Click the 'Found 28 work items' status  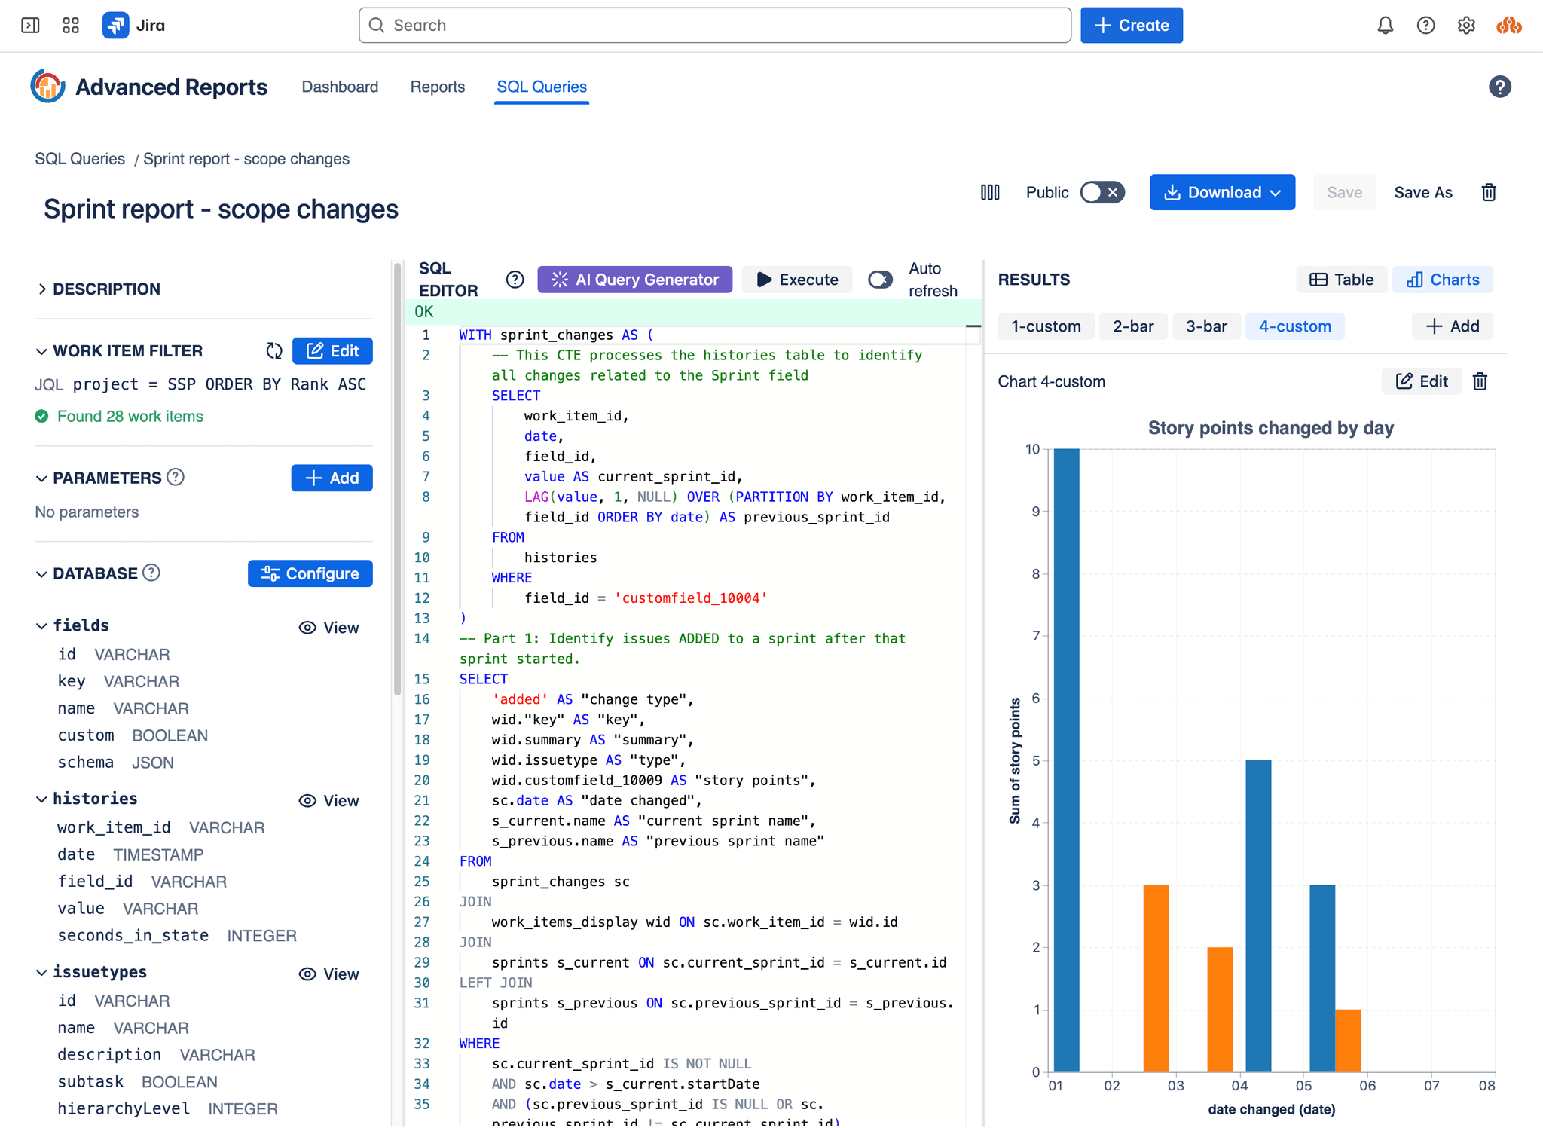click(120, 416)
